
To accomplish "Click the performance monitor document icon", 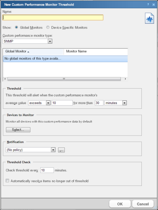I will (149, 18).
